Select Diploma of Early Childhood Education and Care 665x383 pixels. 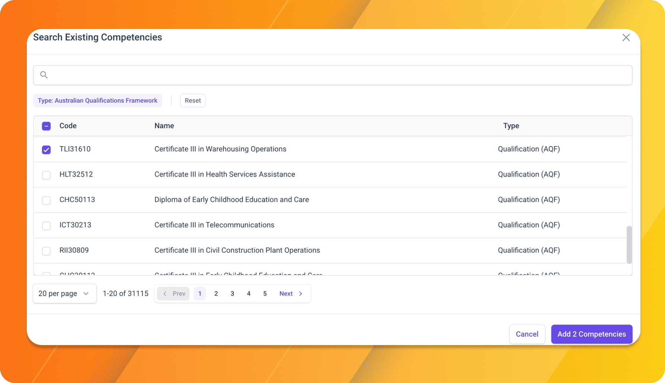(232, 199)
